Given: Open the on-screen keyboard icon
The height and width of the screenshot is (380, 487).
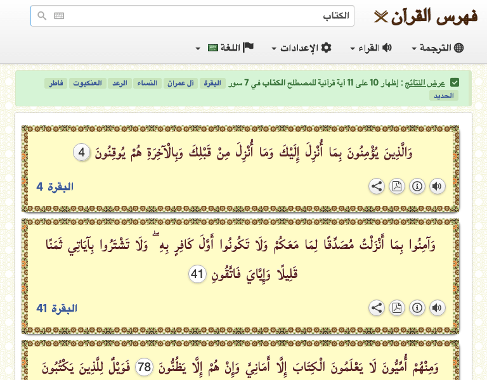Looking at the screenshot, I should coord(59,16).
